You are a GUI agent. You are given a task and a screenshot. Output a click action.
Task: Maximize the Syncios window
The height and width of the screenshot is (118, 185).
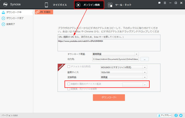pyautogui.click(x=176, y=3)
